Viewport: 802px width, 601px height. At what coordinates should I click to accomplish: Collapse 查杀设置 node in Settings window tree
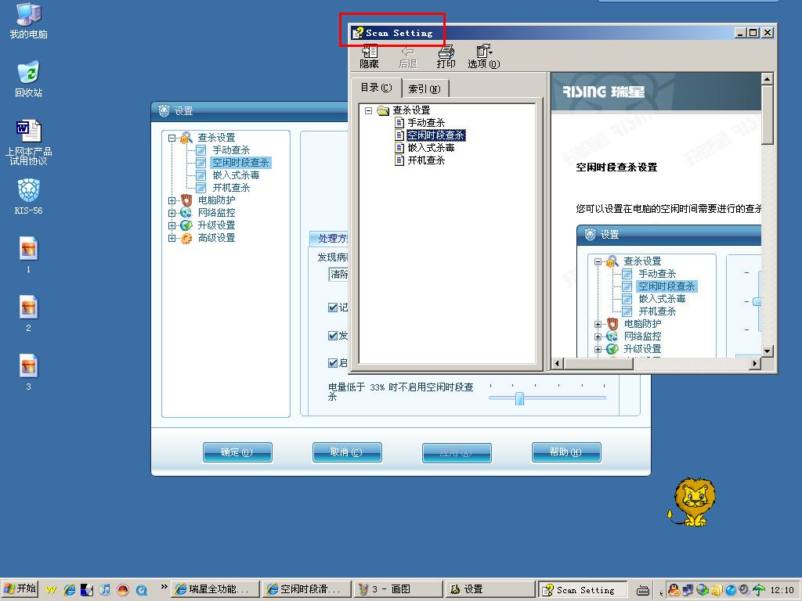[x=172, y=138]
